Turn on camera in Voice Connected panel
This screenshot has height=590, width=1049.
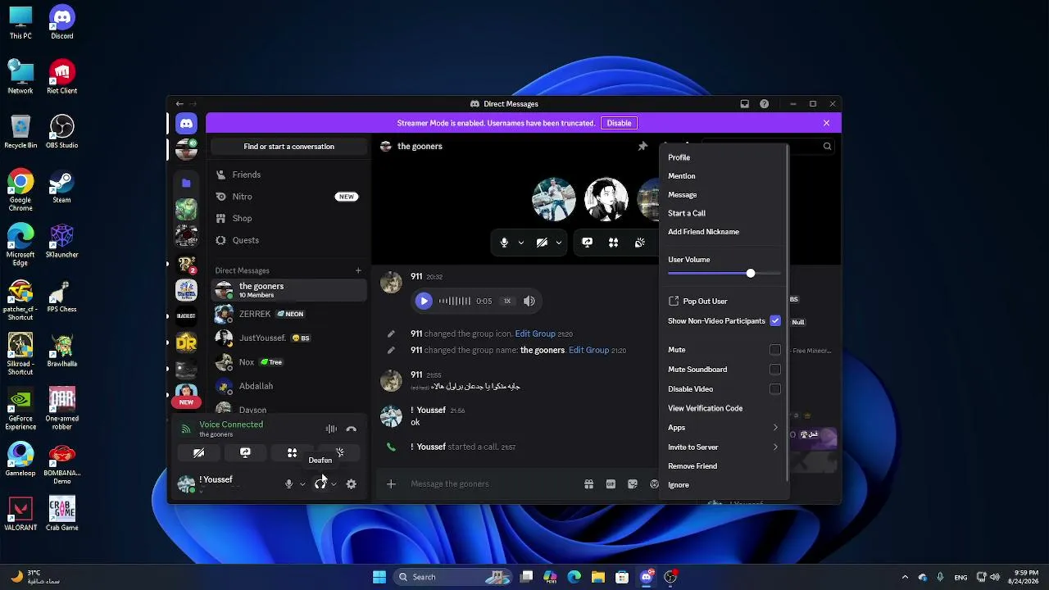pos(198,452)
